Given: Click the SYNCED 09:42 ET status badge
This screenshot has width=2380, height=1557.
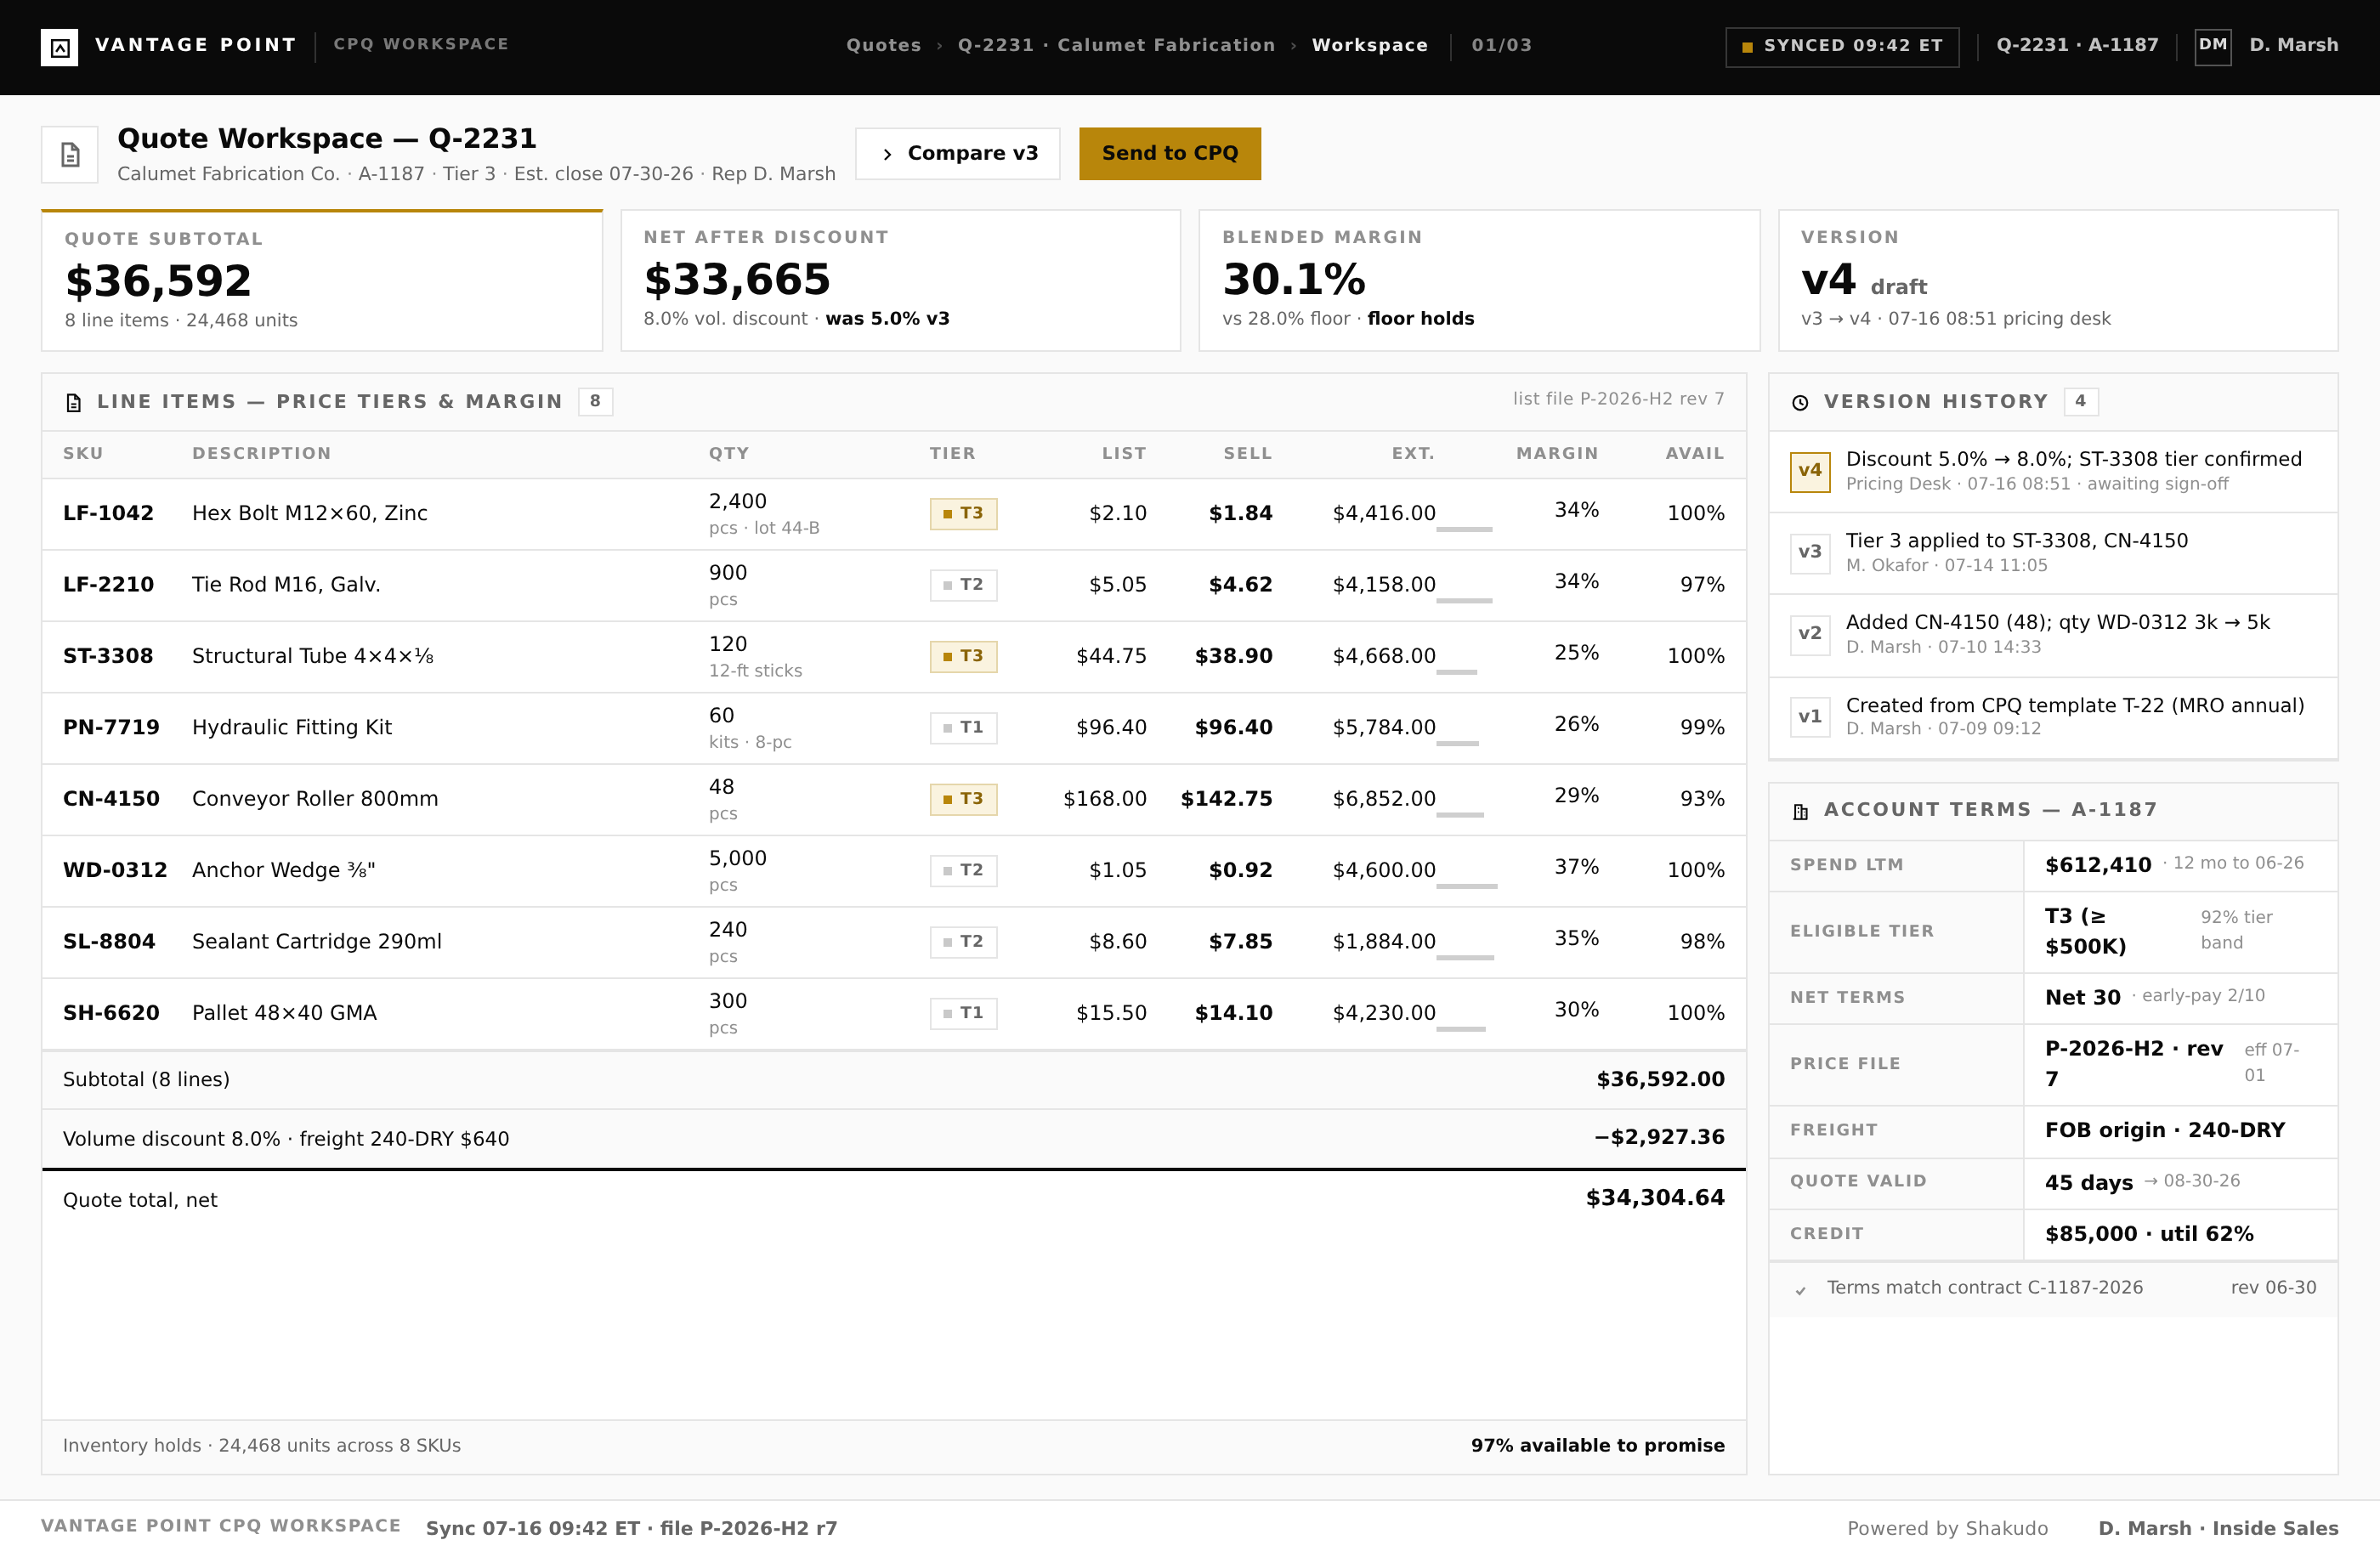Looking at the screenshot, I should 1842,47.
